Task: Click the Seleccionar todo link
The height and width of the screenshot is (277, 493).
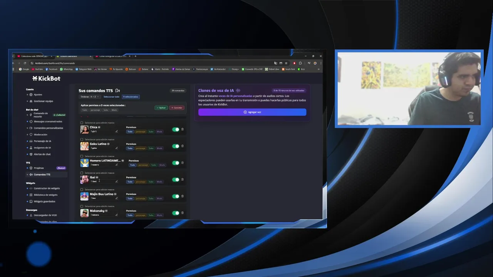Action: 111,97
